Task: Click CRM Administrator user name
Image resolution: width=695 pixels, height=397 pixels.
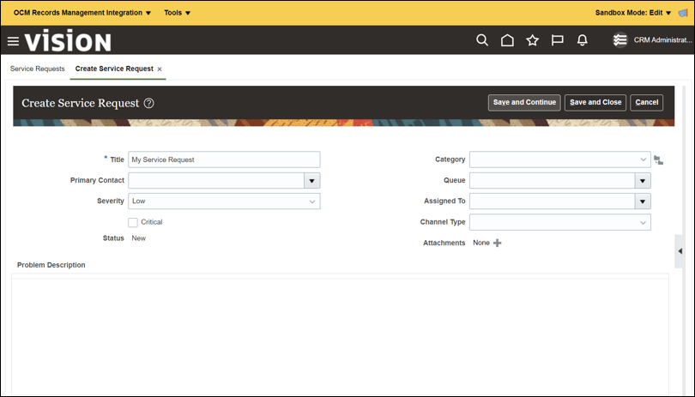Action: (x=662, y=40)
